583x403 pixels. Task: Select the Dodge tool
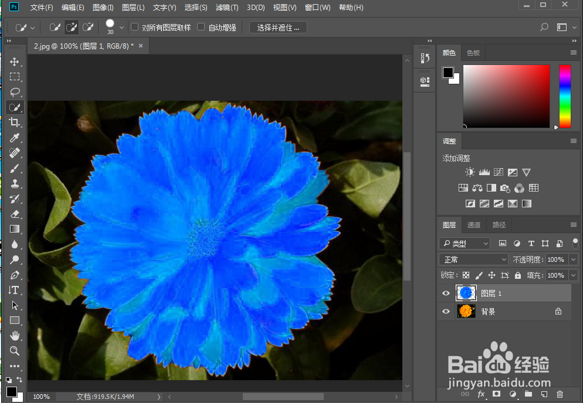tap(15, 259)
